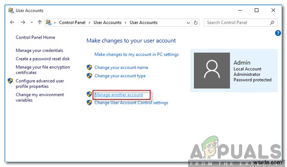Click Change your account name link
287x167 pixels.
121,68
